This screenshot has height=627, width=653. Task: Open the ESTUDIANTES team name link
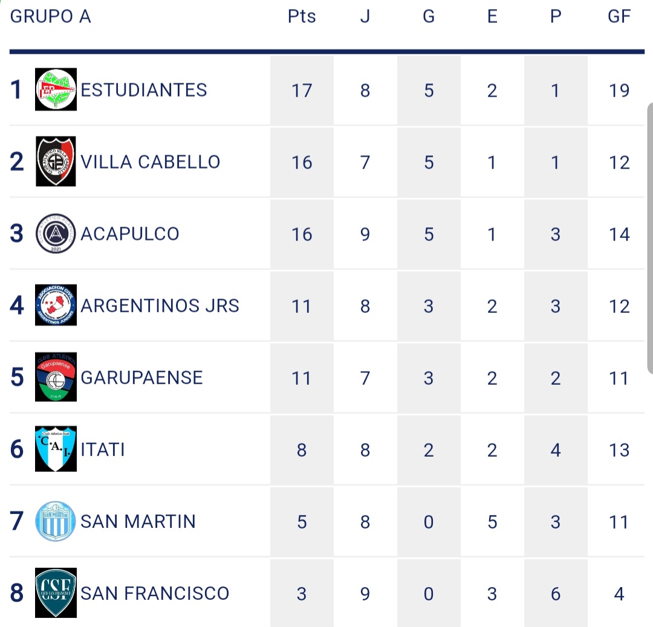(x=144, y=90)
